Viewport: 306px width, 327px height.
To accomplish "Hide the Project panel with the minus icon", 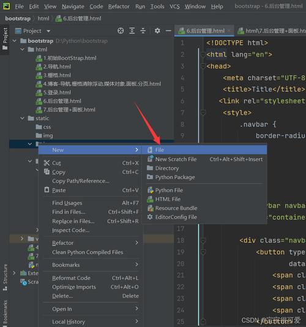I will tap(168, 31).
